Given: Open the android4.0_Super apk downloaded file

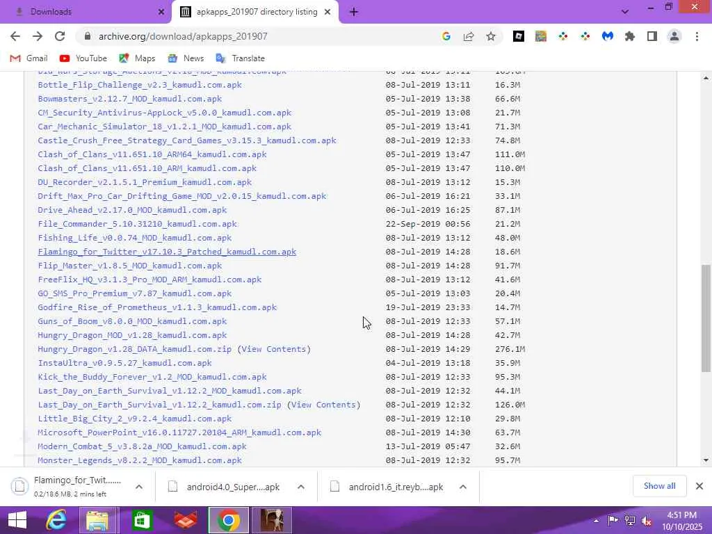Looking at the screenshot, I should coord(225,487).
